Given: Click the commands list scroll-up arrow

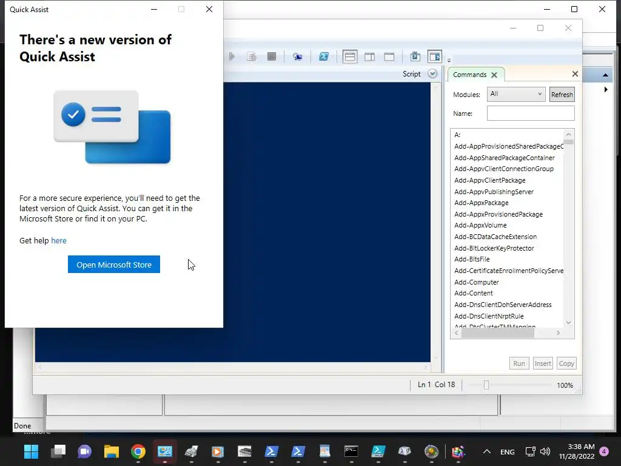Looking at the screenshot, I should point(568,134).
